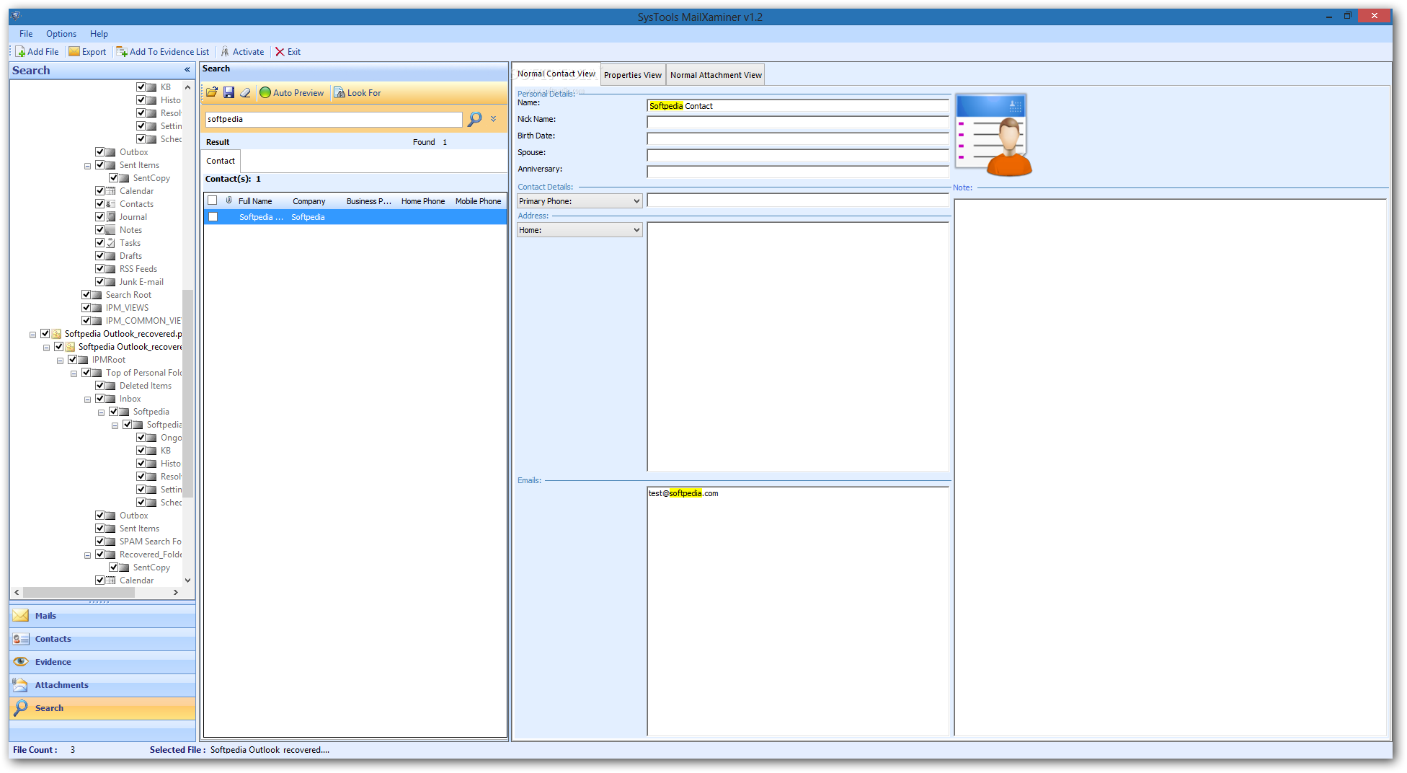Viewport: 1407px width, 773px height.
Task: Sort results by Company column
Action: pyautogui.click(x=309, y=201)
